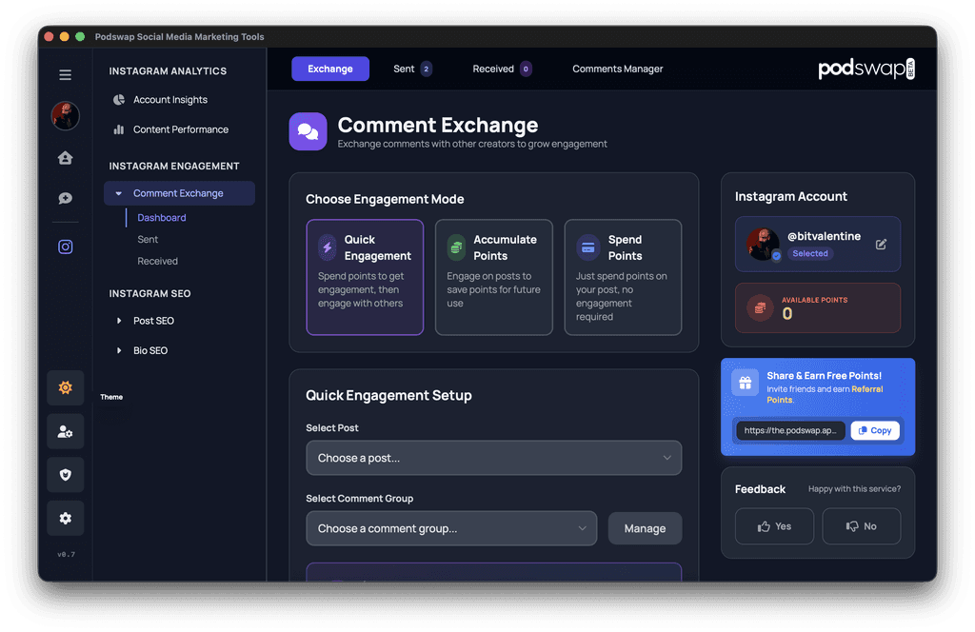This screenshot has width=975, height=632.
Task: Click the INSTAGRAM SEO heading
Action: point(149,293)
